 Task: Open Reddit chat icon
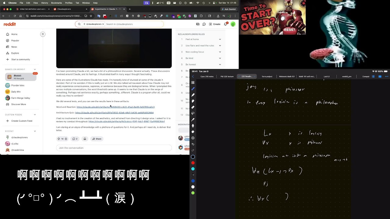click(x=204, y=24)
